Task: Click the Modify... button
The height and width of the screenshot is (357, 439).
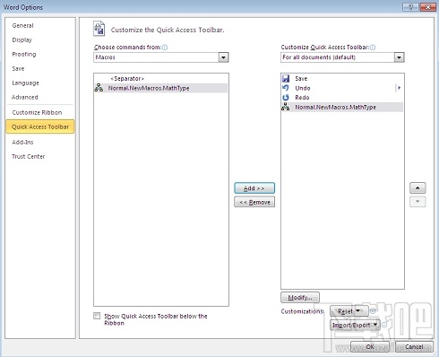Action: click(300, 297)
